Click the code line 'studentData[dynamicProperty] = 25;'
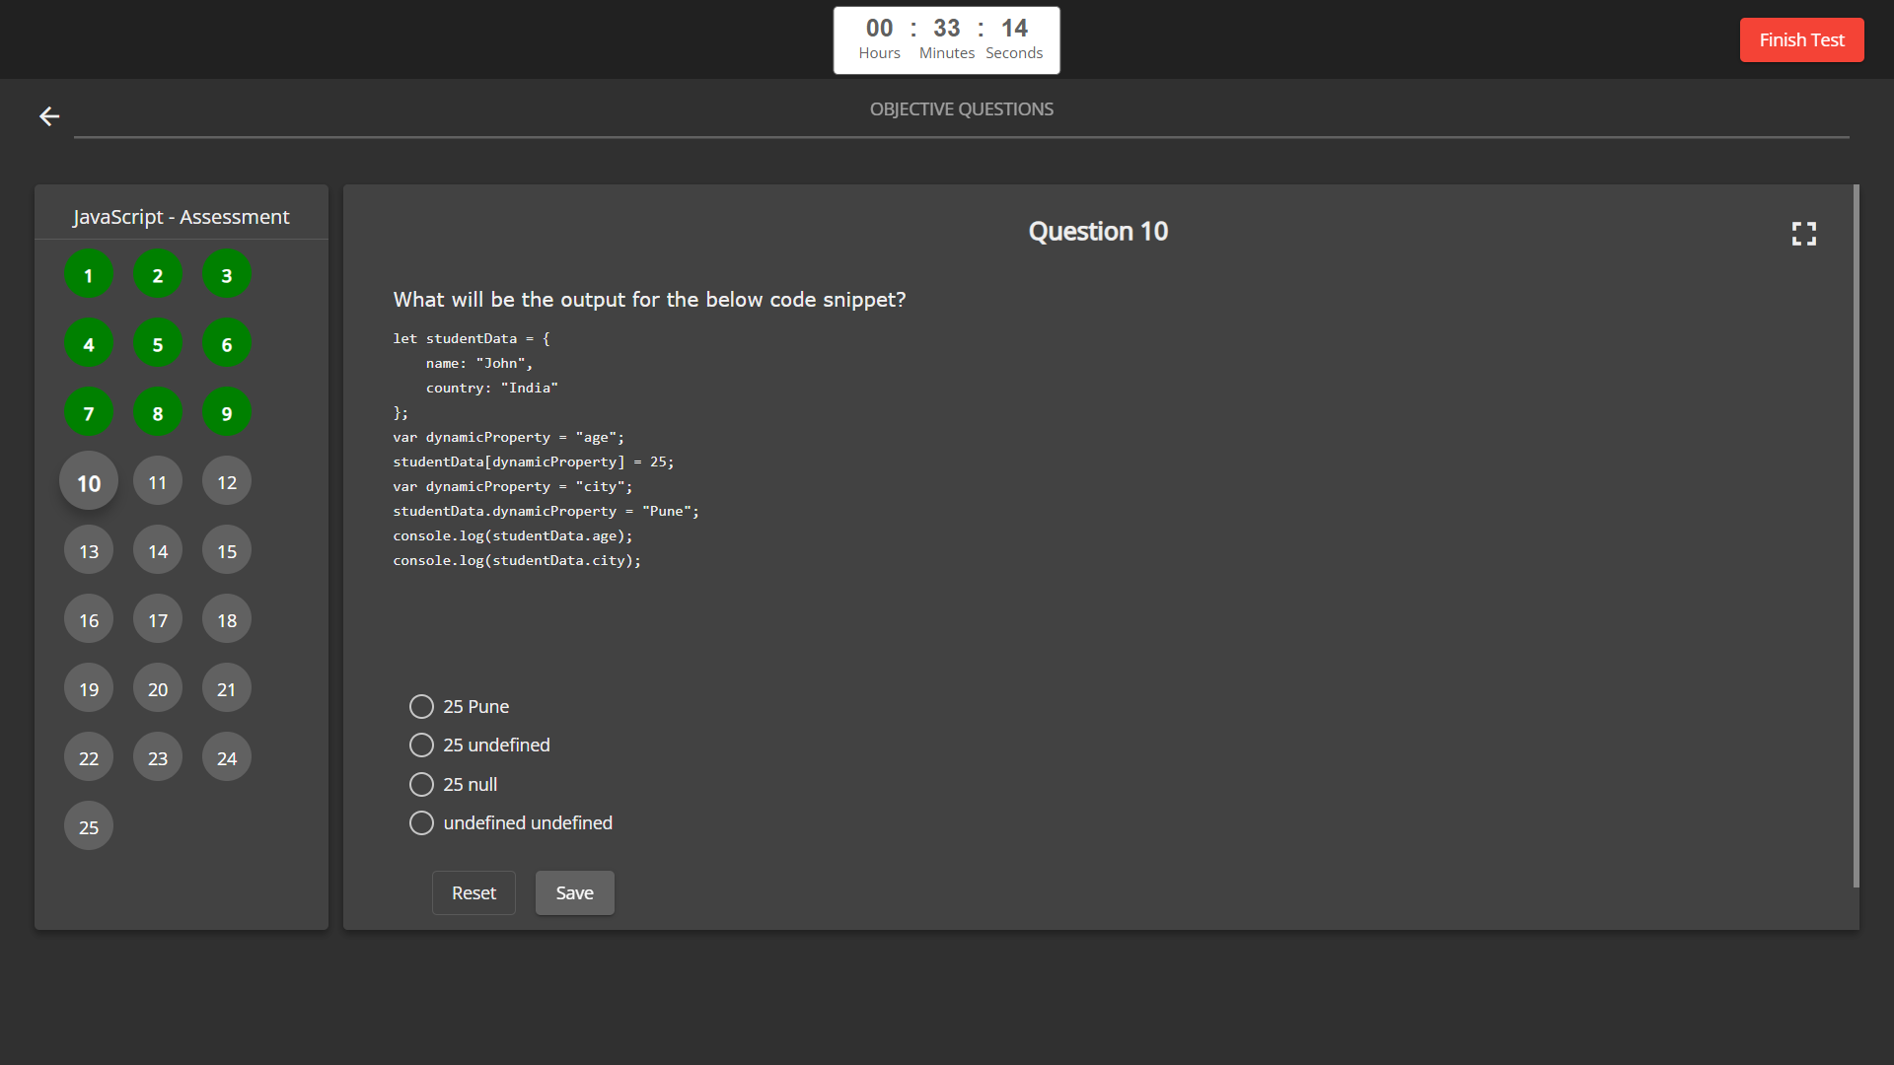Screen dimensions: 1894x1065 [534, 462]
